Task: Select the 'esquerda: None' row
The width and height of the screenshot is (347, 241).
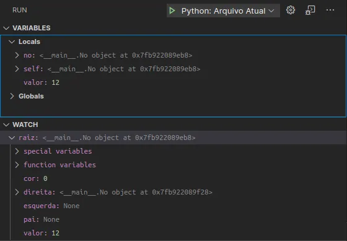Action: tap(173, 206)
